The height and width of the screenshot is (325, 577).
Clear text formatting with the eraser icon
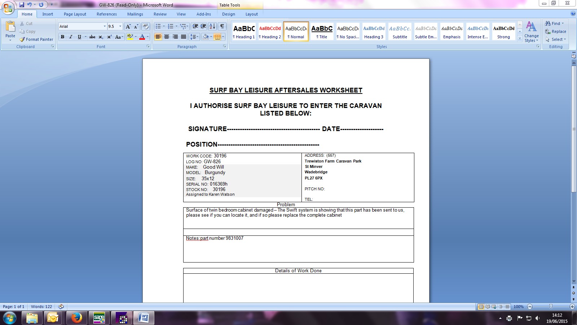(x=146, y=26)
